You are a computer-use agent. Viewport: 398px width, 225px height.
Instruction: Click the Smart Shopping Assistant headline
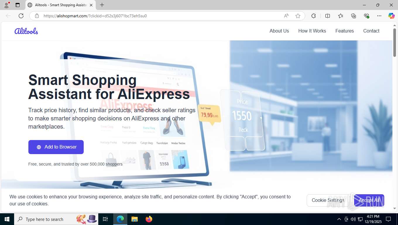pyautogui.click(x=109, y=87)
